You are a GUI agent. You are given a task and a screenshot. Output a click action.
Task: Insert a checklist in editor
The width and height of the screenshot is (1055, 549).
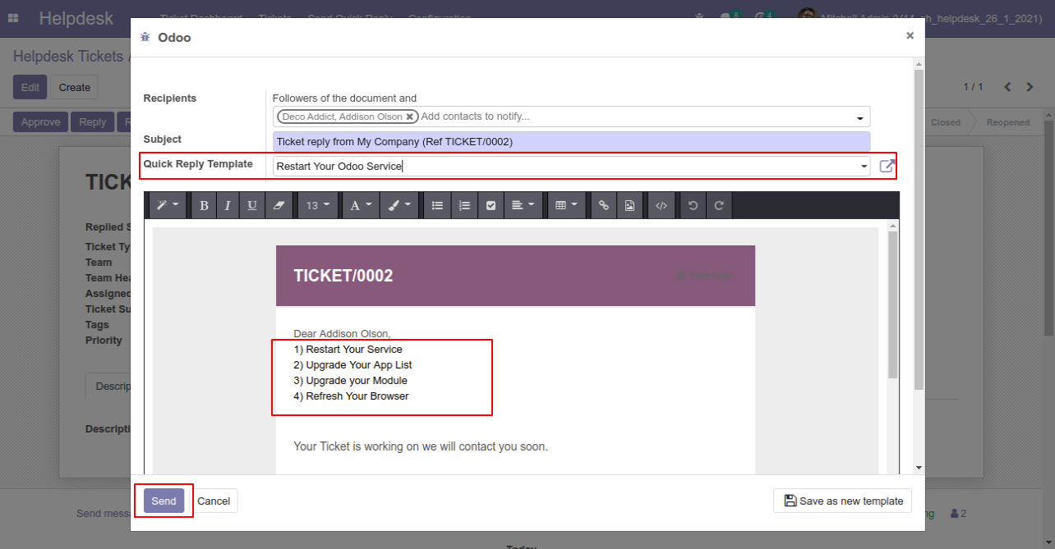491,206
